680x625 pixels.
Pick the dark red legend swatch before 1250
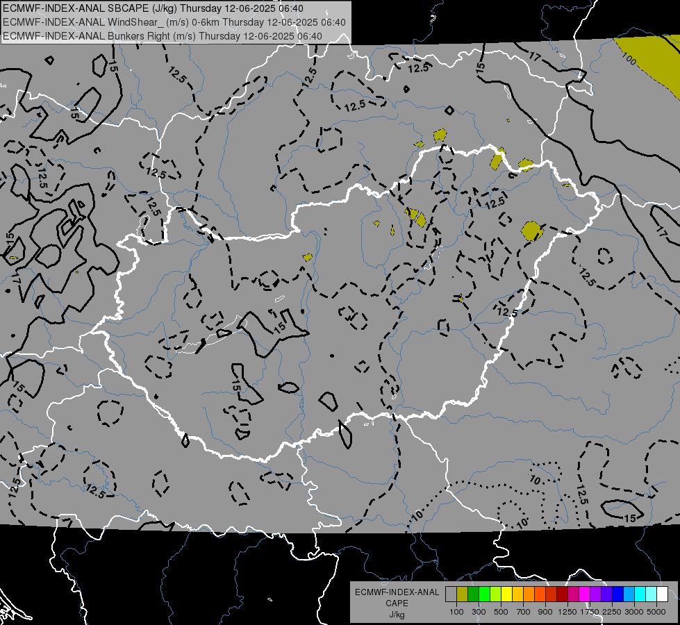point(562,594)
